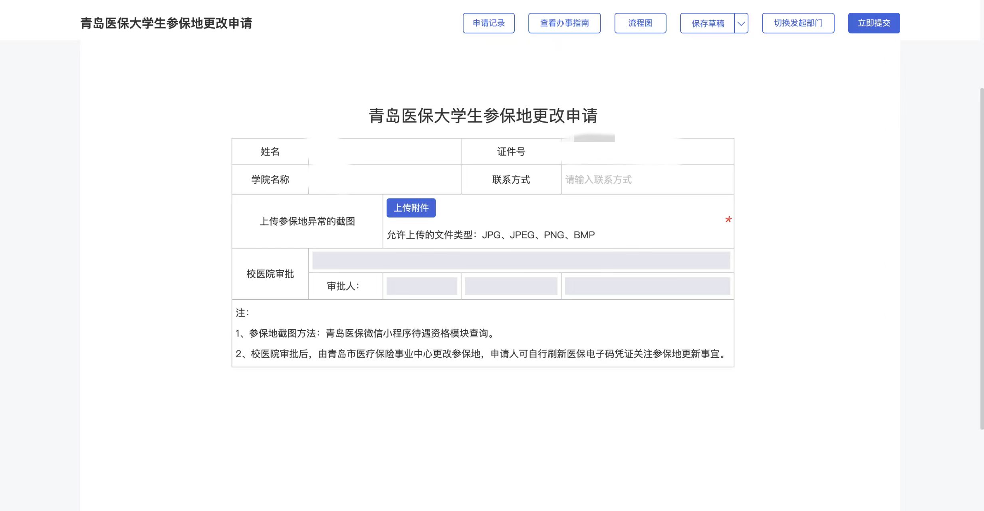The image size is (984, 511).
Task: Click 上传附件 upload attachment button
Action: [x=411, y=208]
